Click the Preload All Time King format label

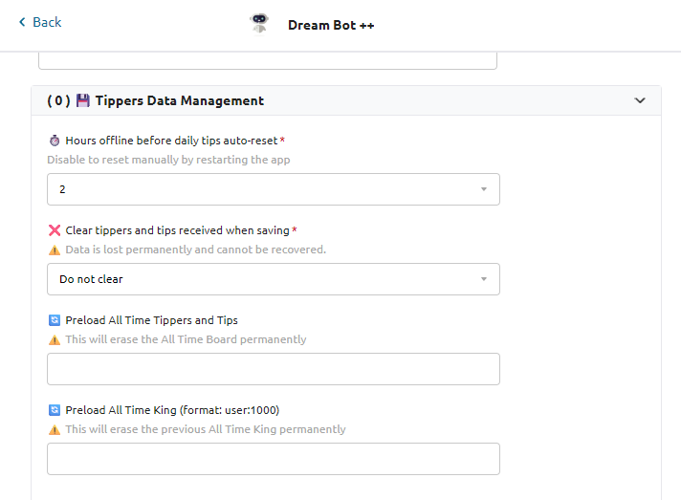(172, 410)
